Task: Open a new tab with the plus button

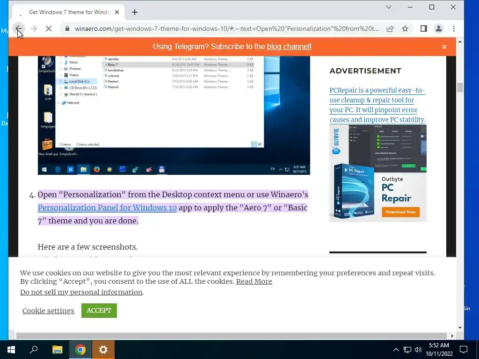Action: (x=135, y=12)
